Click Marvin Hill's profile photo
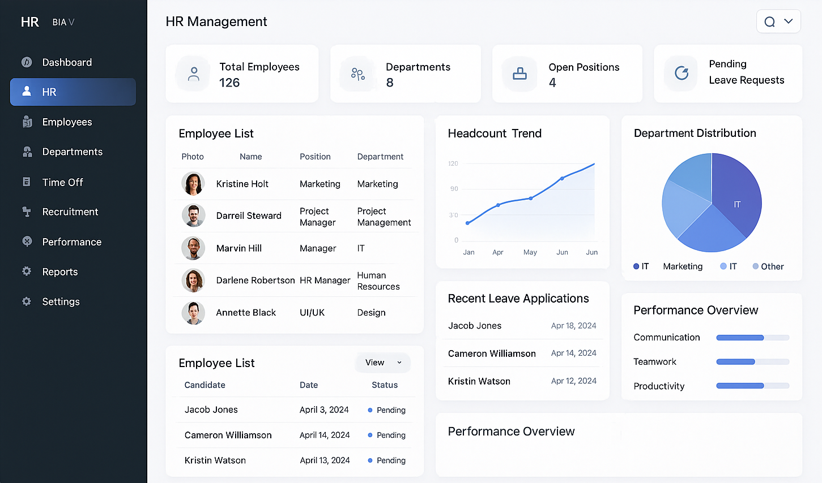 tap(193, 248)
